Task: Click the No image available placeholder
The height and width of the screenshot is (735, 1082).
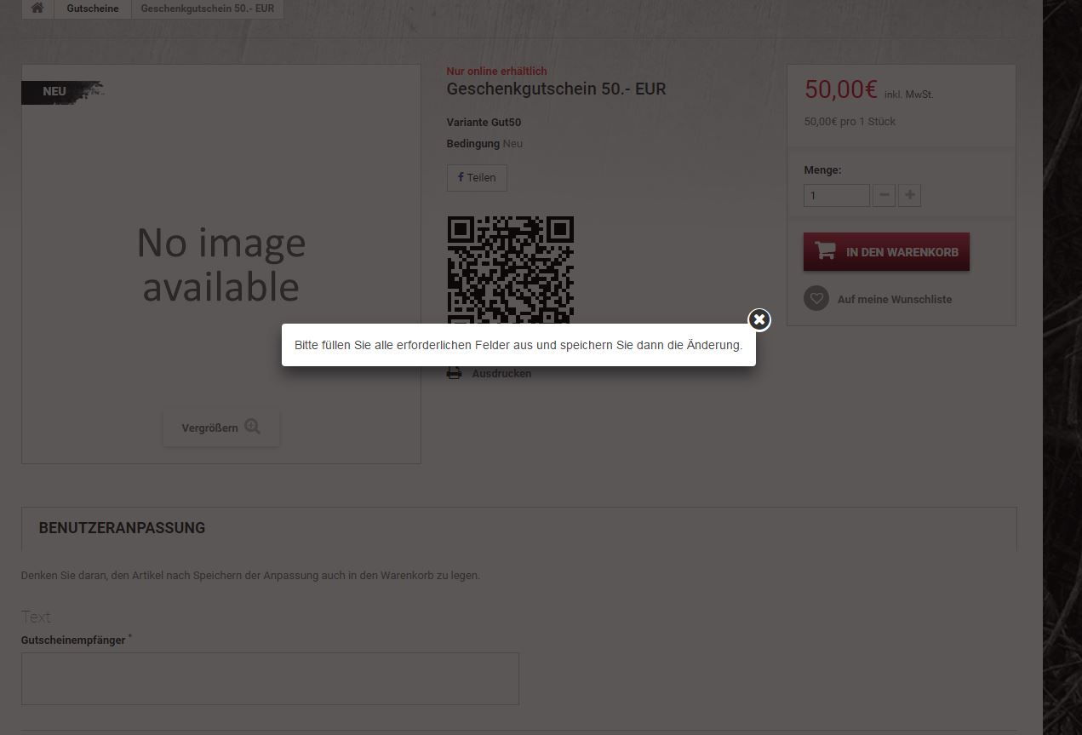Action: click(221, 264)
